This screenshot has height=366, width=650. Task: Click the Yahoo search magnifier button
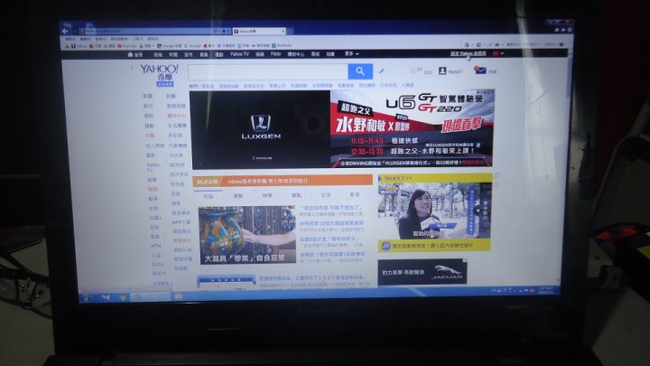pyautogui.click(x=360, y=71)
